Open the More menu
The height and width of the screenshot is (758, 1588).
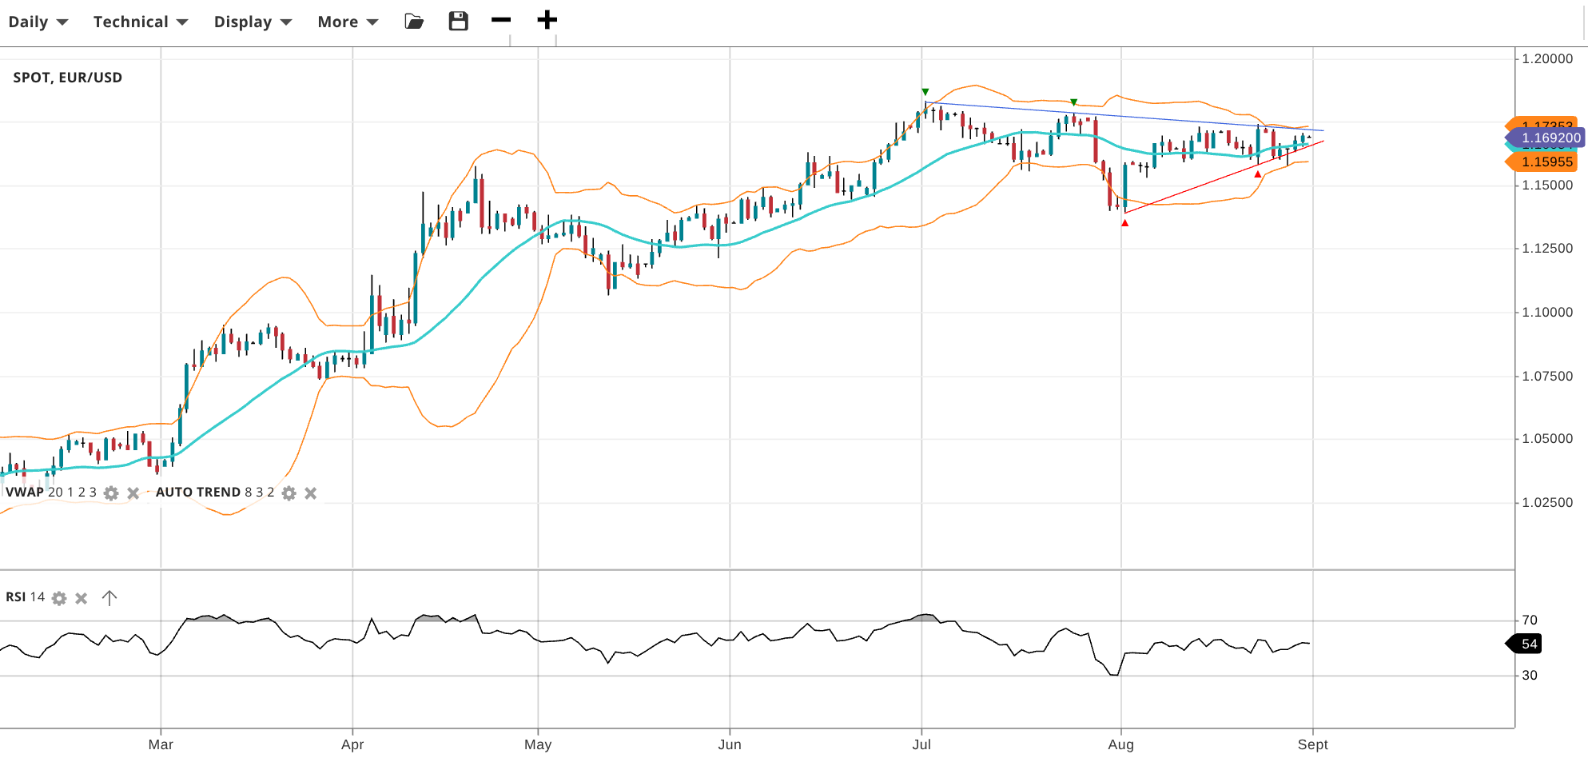pyautogui.click(x=348, y=22)
